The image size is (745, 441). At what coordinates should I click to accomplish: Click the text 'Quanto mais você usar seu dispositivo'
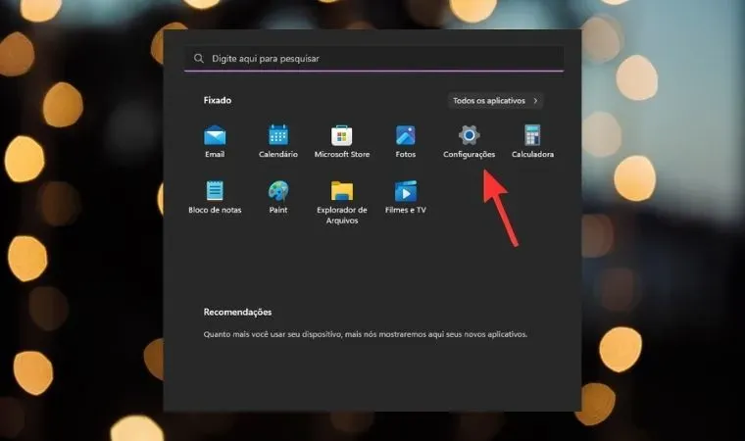pyautogui.click(x=273, y=334)
